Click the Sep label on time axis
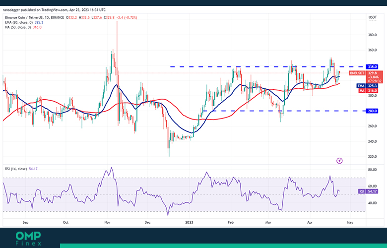Screen dimensions: 387x248 coord(25,222)
